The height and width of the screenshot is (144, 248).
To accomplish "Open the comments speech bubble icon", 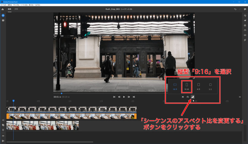I will (x=245, y=9).
